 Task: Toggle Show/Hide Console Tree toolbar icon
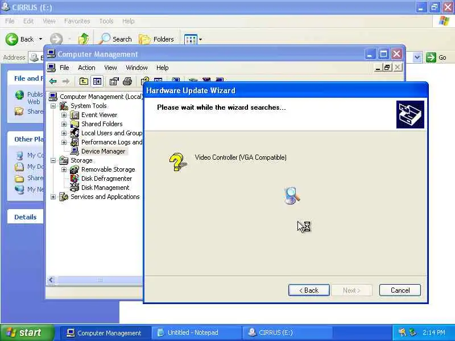[x=97, y=81]
